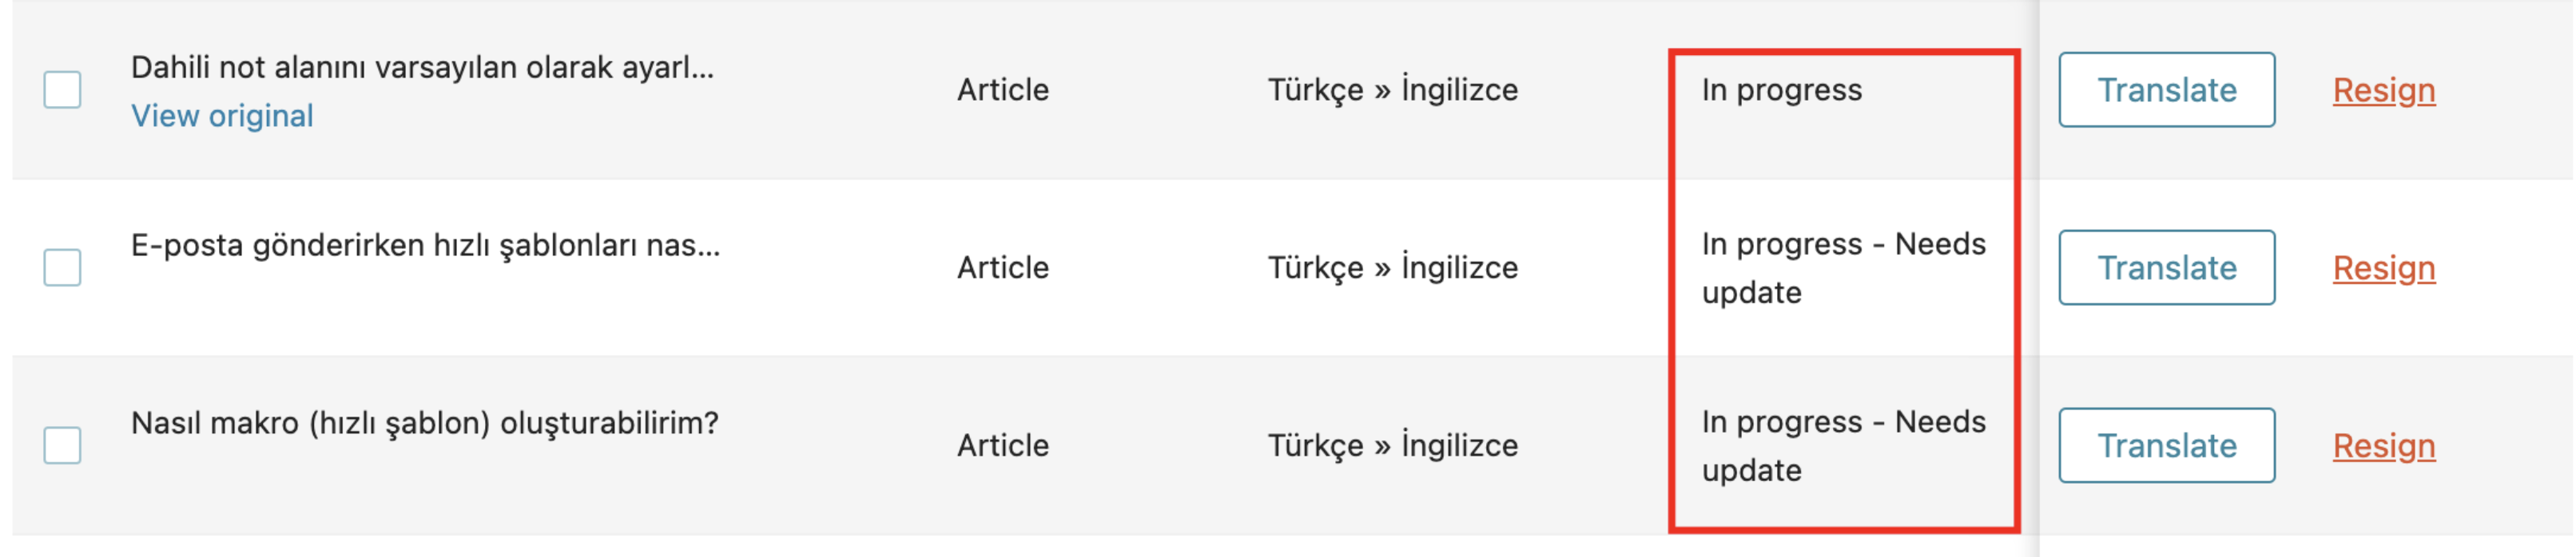Click 'In progress - Needs update' status in second row
2576x557 pixels.
click(x=1844, y=267)
